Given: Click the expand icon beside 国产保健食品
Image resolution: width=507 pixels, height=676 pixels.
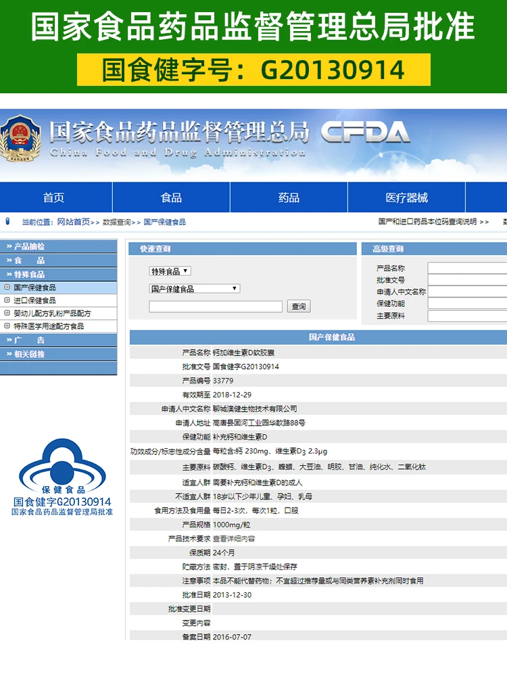Looking at the screenshot, I should pos(7,287).
